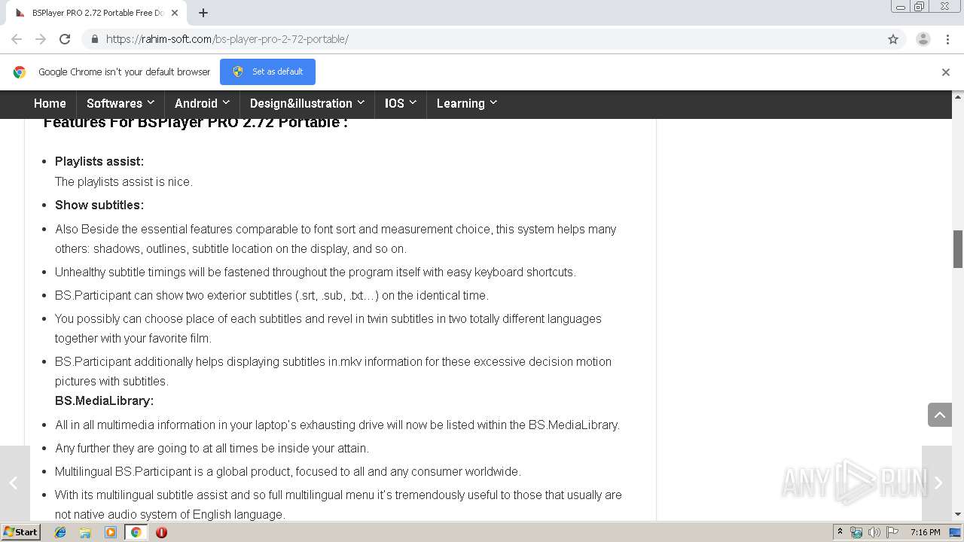Click the 'Multilingual BS.Participant' bullet

[x=288, y=471]
